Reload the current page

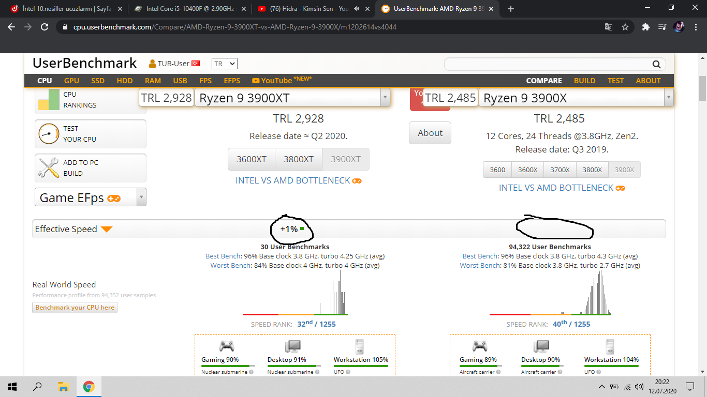(x=45, y=27)
